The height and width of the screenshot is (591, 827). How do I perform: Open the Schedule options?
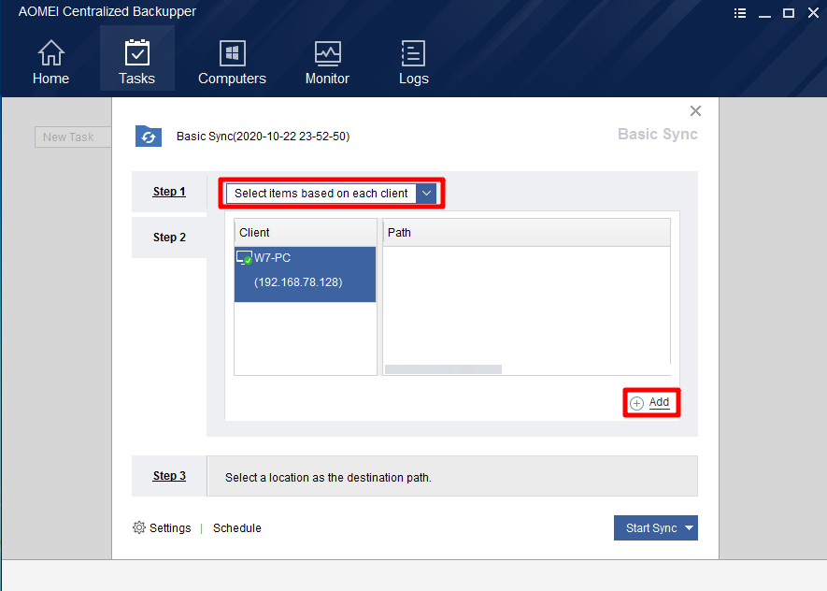click(236, 527)
